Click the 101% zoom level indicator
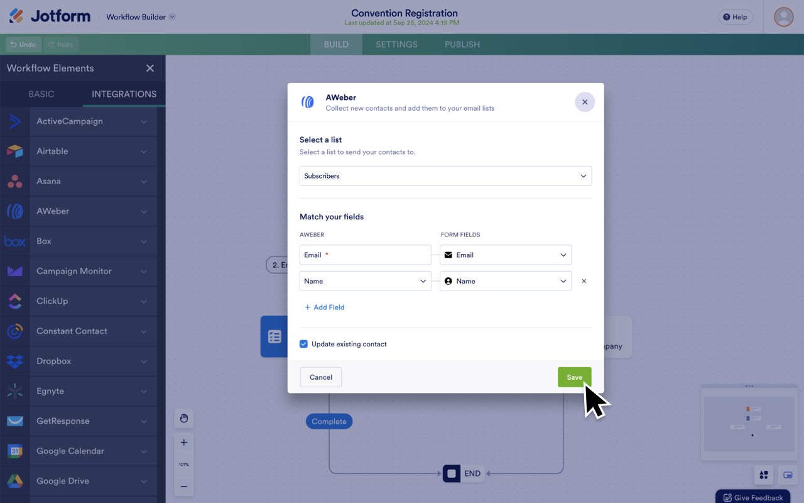The image size is (804, 503). point(184,464)
